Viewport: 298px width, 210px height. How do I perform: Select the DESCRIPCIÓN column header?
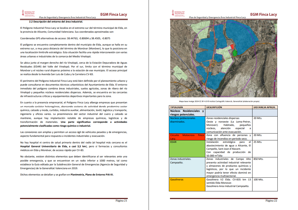pos(214,107)
